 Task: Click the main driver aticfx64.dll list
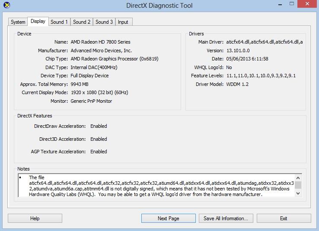(265, 42)
